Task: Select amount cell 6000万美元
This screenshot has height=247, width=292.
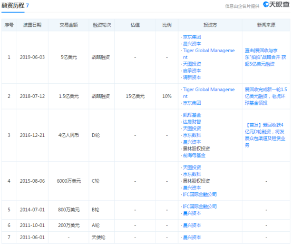Action: coord(69,181)
